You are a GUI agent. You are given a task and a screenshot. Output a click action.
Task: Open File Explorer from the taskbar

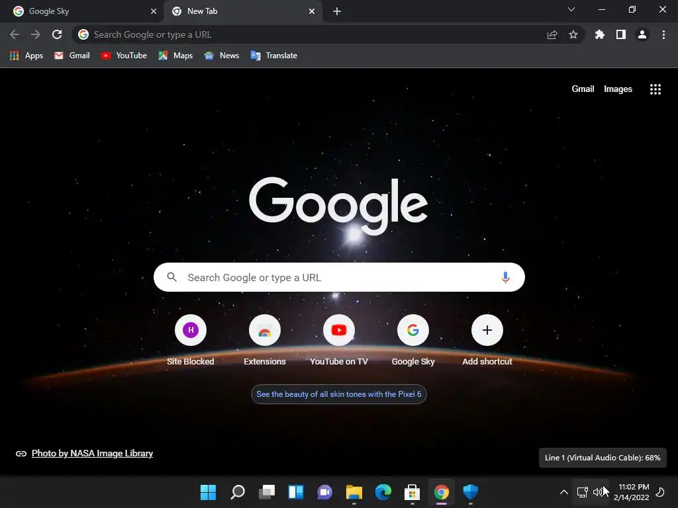tap(354, 492)
